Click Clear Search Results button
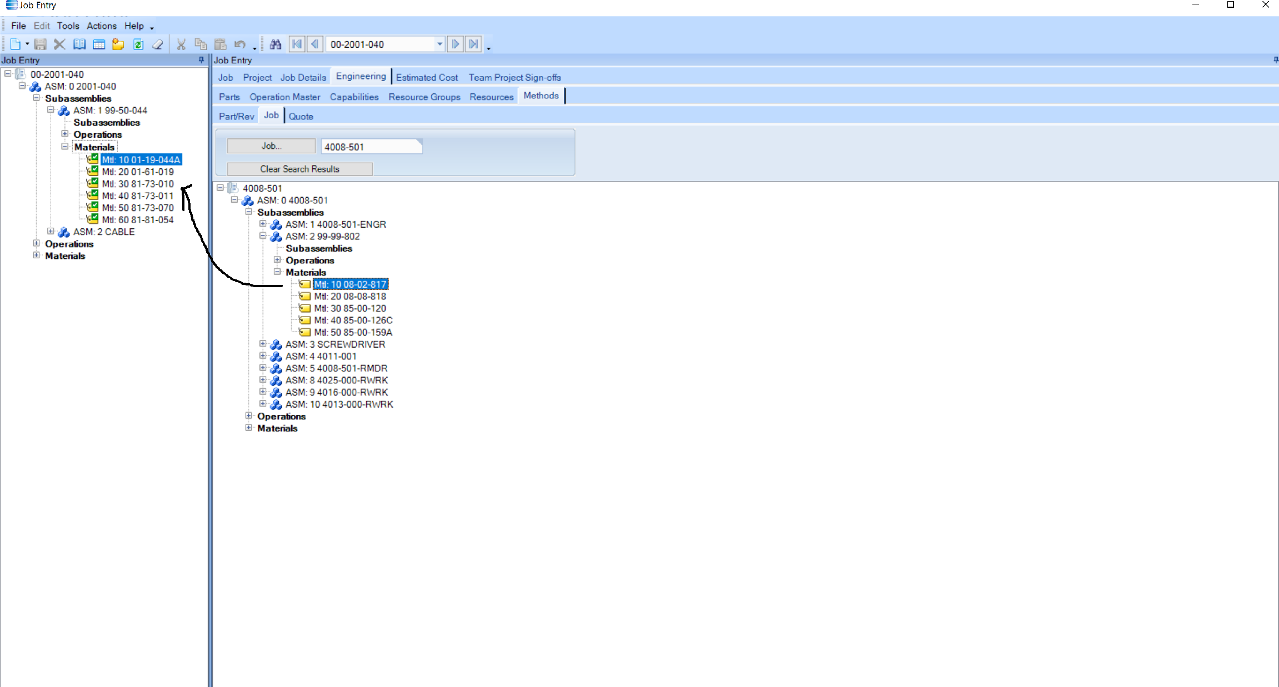Image resolution: width=1279 pixels, height=687 pixels. pyautogui.click(x=299, y=169)
